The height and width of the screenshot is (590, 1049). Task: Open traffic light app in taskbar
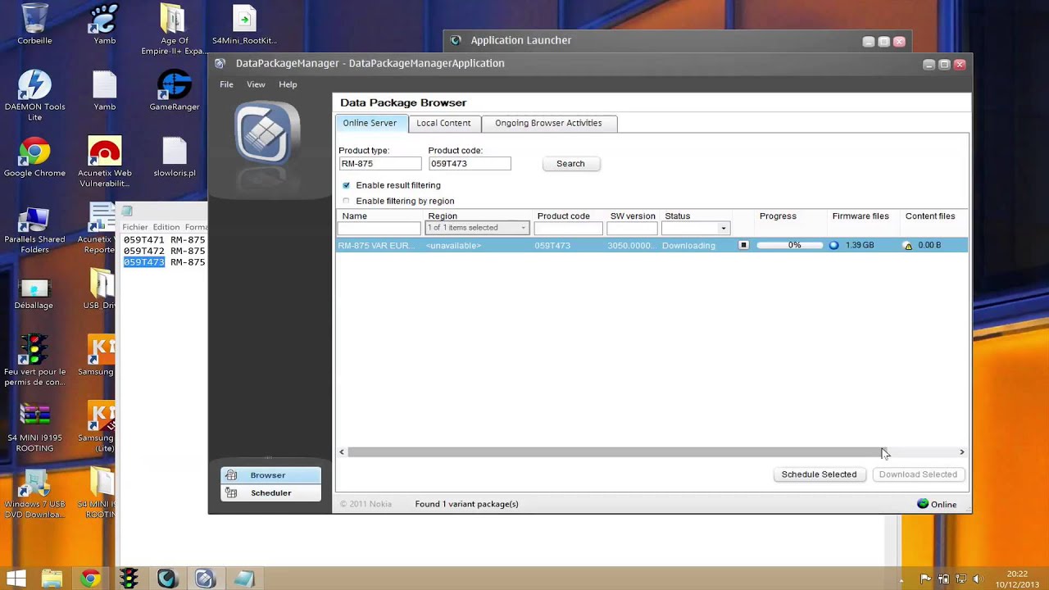click(129, 579)
